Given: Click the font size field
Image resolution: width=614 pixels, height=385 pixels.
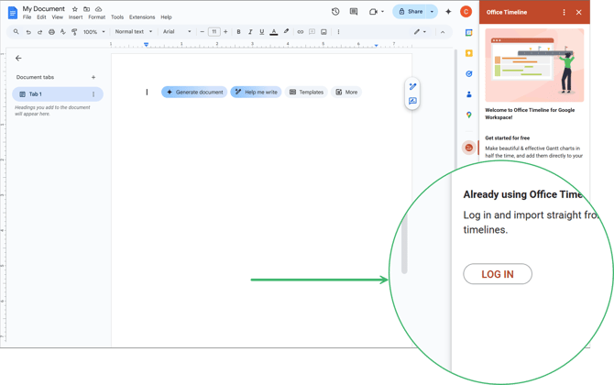Looking at the screenshot, I should tap(214, 32).
